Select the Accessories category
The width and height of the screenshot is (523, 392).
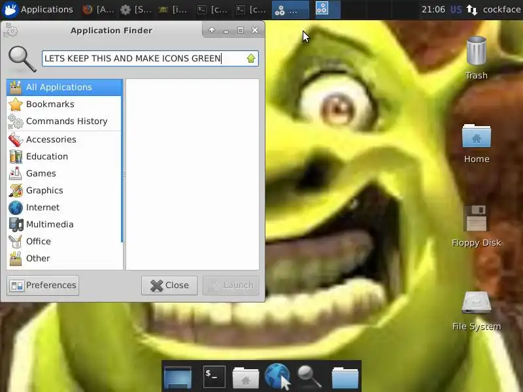tap(64, 139)
